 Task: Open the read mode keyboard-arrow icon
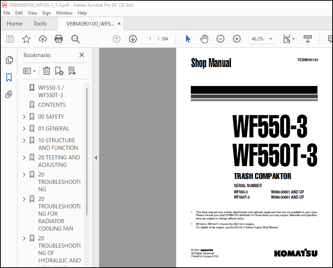307,39
